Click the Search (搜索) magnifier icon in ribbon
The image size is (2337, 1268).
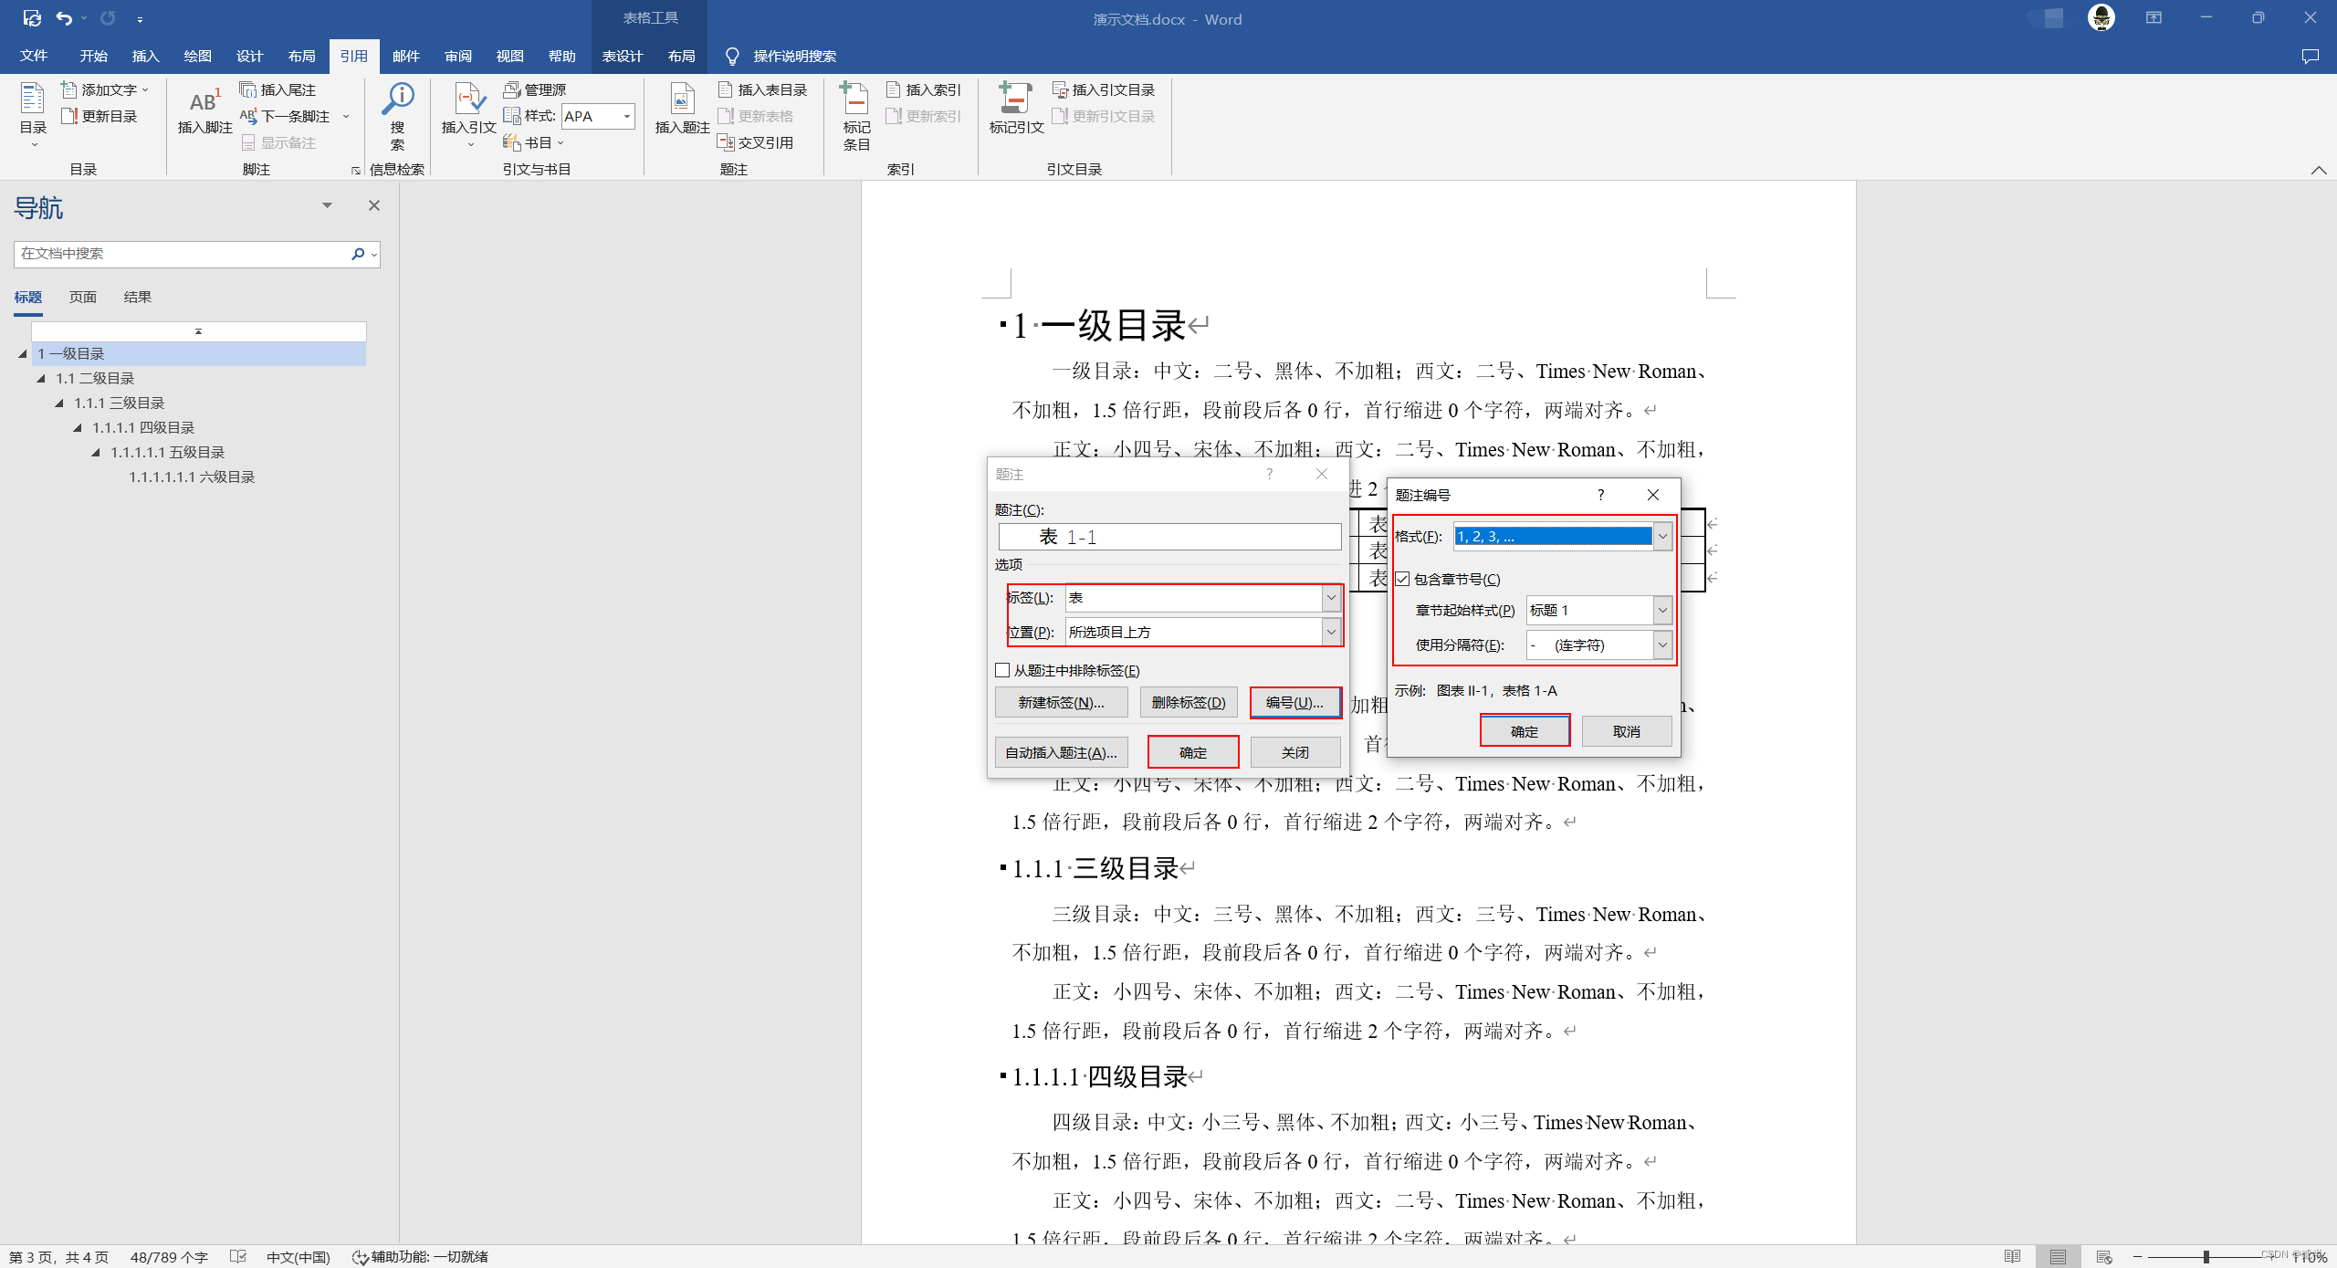click(x=398, y=99)
